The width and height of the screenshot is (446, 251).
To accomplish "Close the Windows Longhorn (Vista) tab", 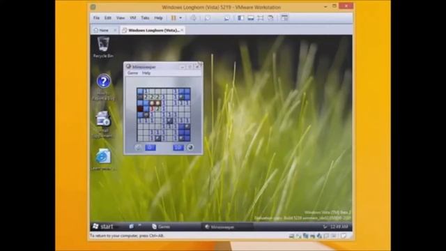I will [182, 30].
